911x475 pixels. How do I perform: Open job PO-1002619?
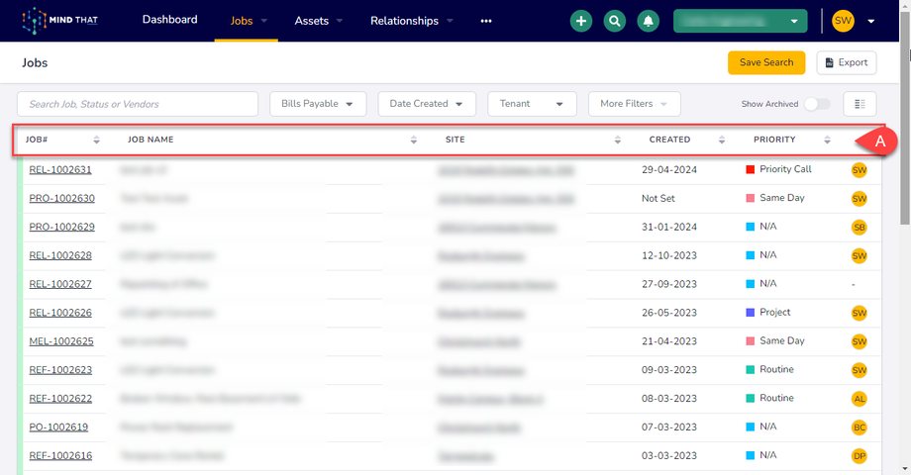click(58, 427)
